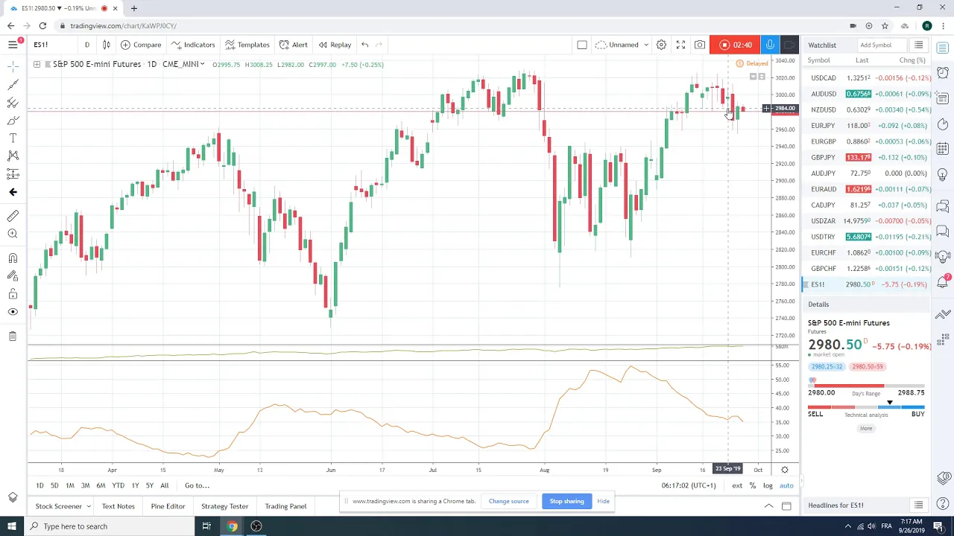954x536 pixels.
Task: Open the Pine Editor tab
Action: tap(168, 506)
